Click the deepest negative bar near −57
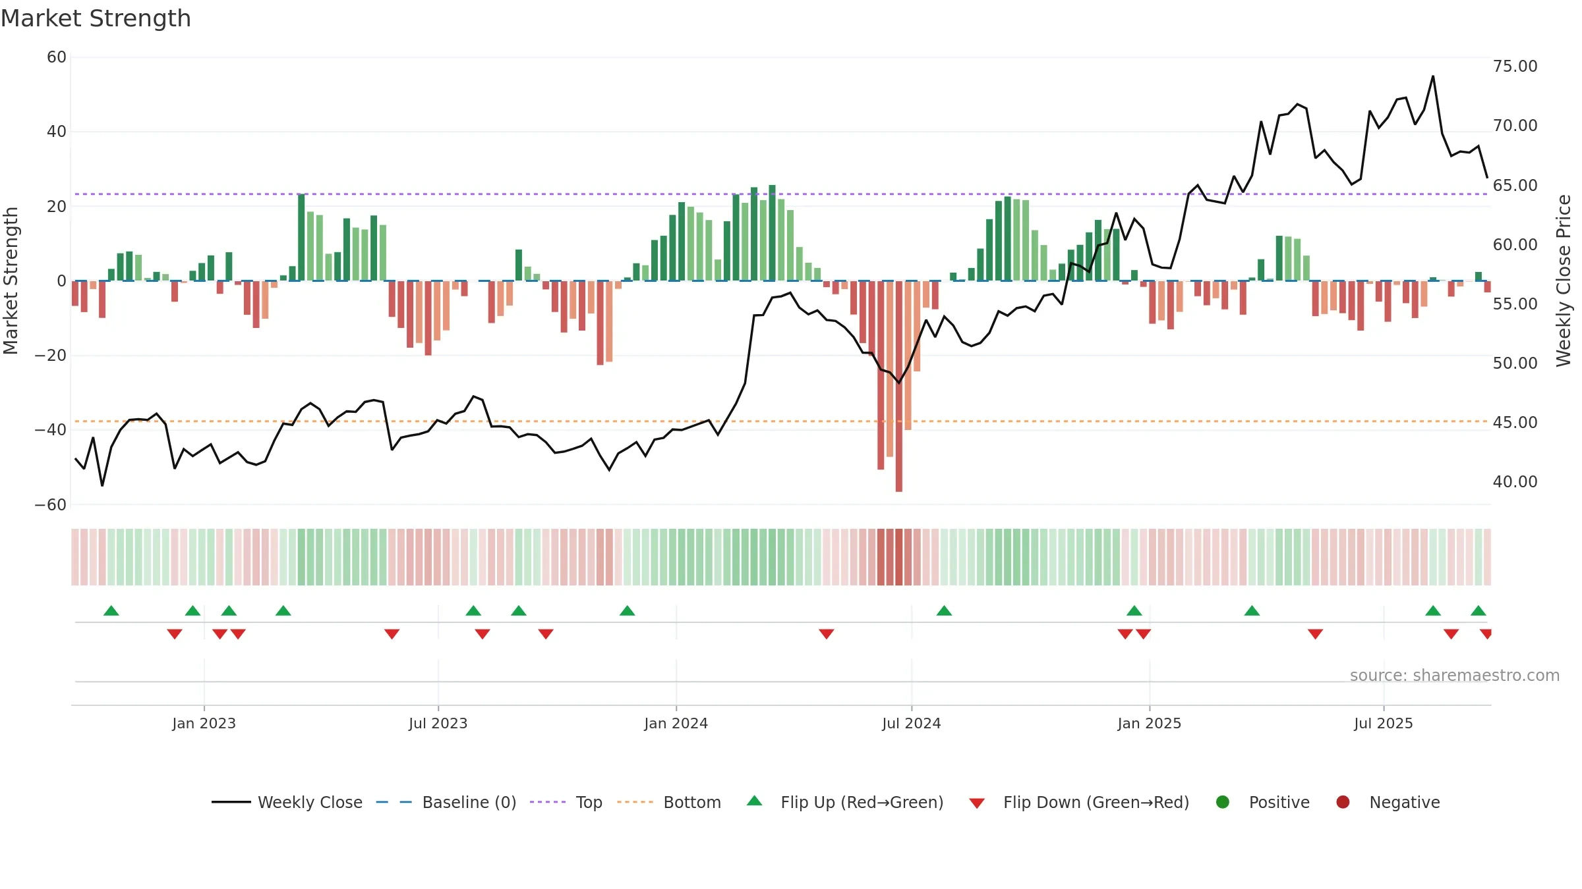This screenshot has height=889, width=1582. (x=899, y=387)
